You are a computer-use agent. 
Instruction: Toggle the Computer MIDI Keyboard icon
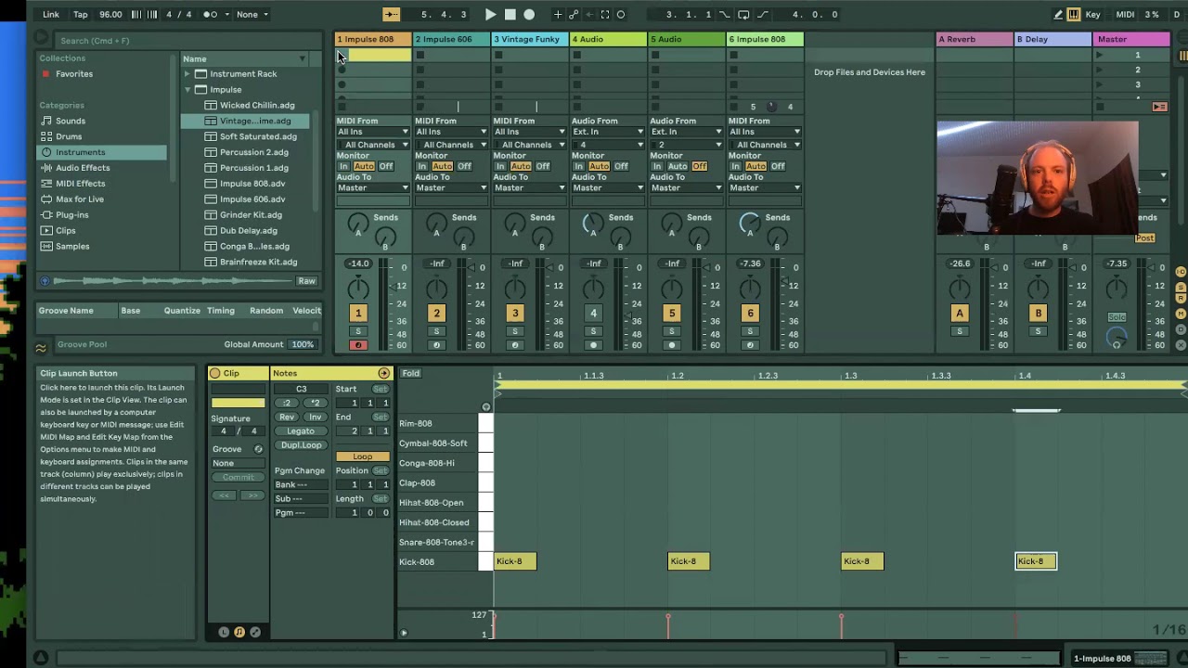click(x=1074, y=14)
